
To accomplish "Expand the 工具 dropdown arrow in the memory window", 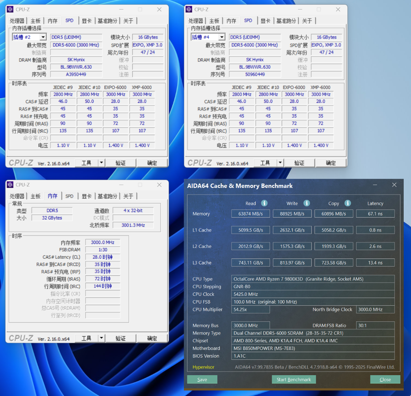I will coord(102,338).
